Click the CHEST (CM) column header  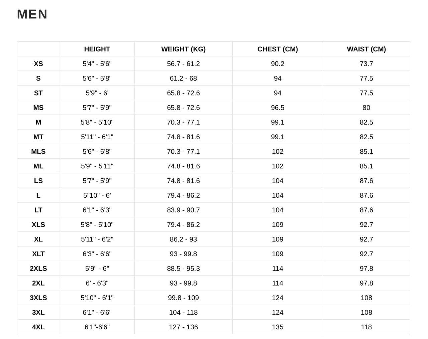278,49
